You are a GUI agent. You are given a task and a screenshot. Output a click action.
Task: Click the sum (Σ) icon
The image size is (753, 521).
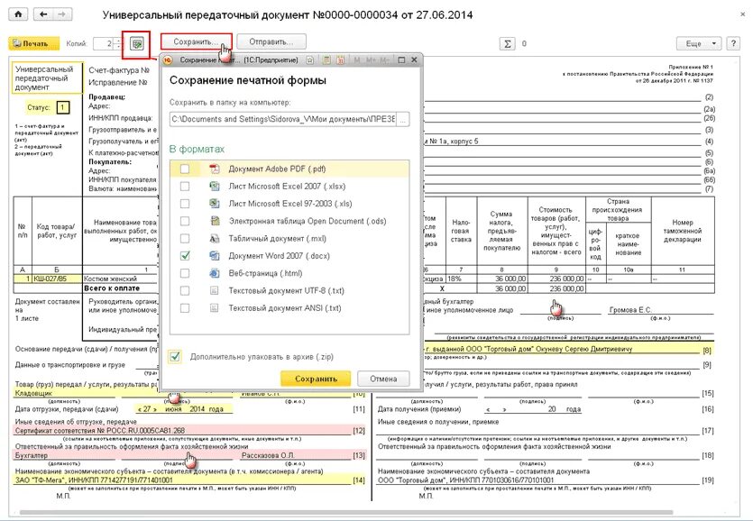point(507,43)
